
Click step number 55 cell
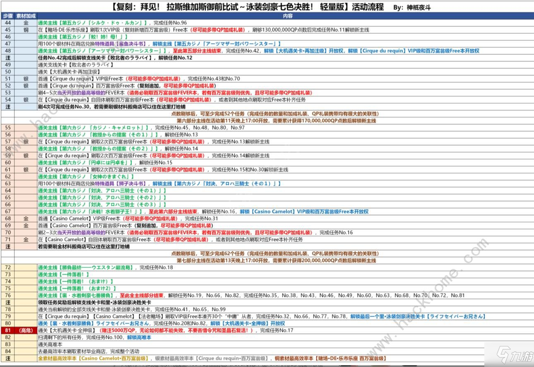[x=7, y=128]
